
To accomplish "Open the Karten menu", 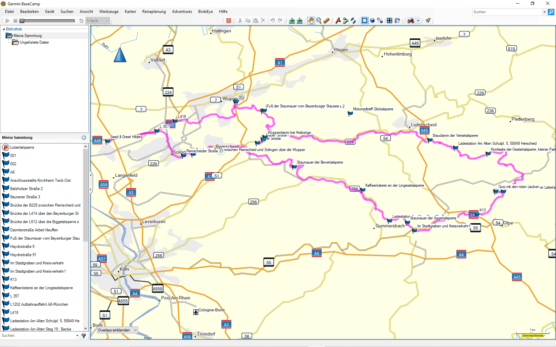I will [x=130, y=12].
